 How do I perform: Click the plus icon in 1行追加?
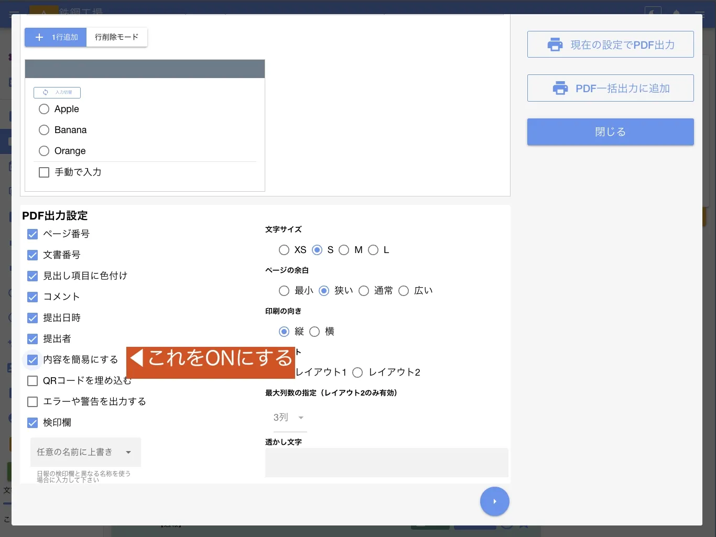click(39, 37)
